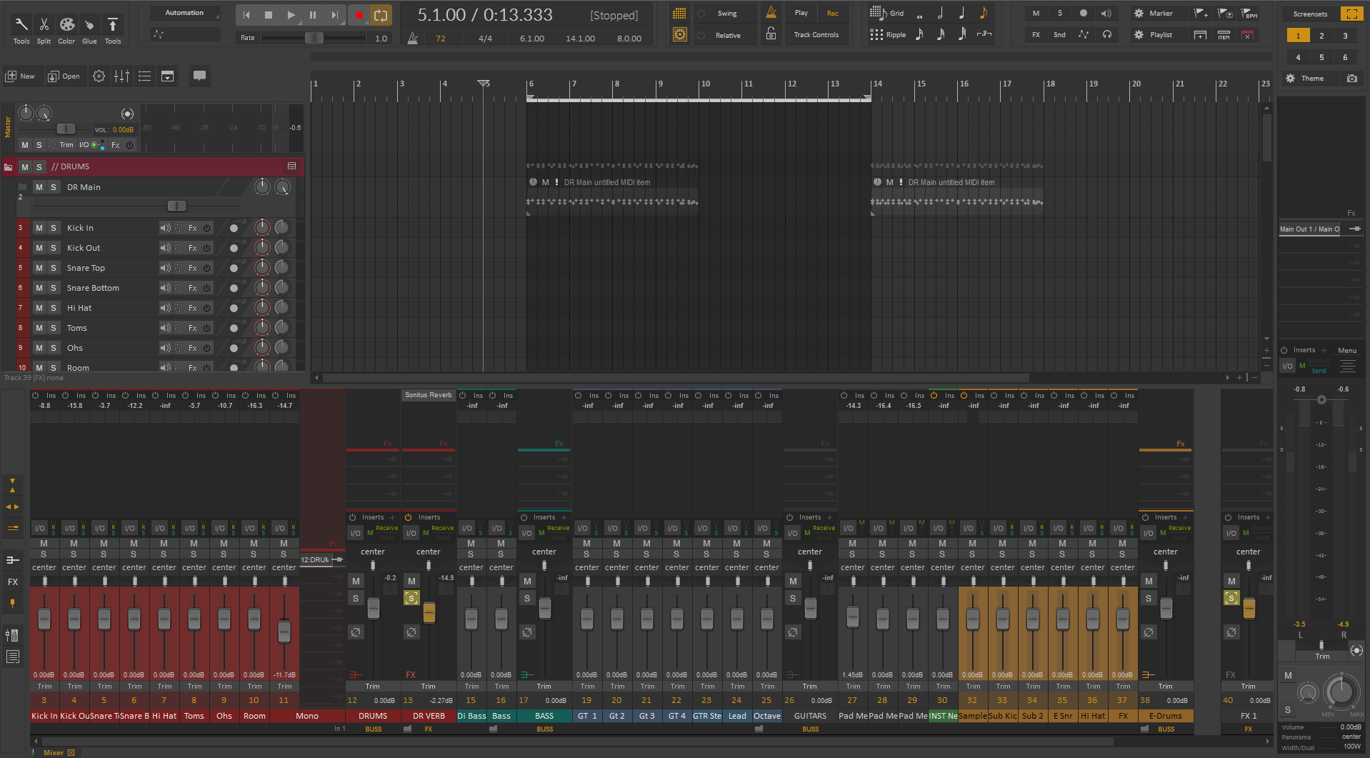Open the Color palette tool
Viewport: 1370px width, 758px height.
(66, 26)
